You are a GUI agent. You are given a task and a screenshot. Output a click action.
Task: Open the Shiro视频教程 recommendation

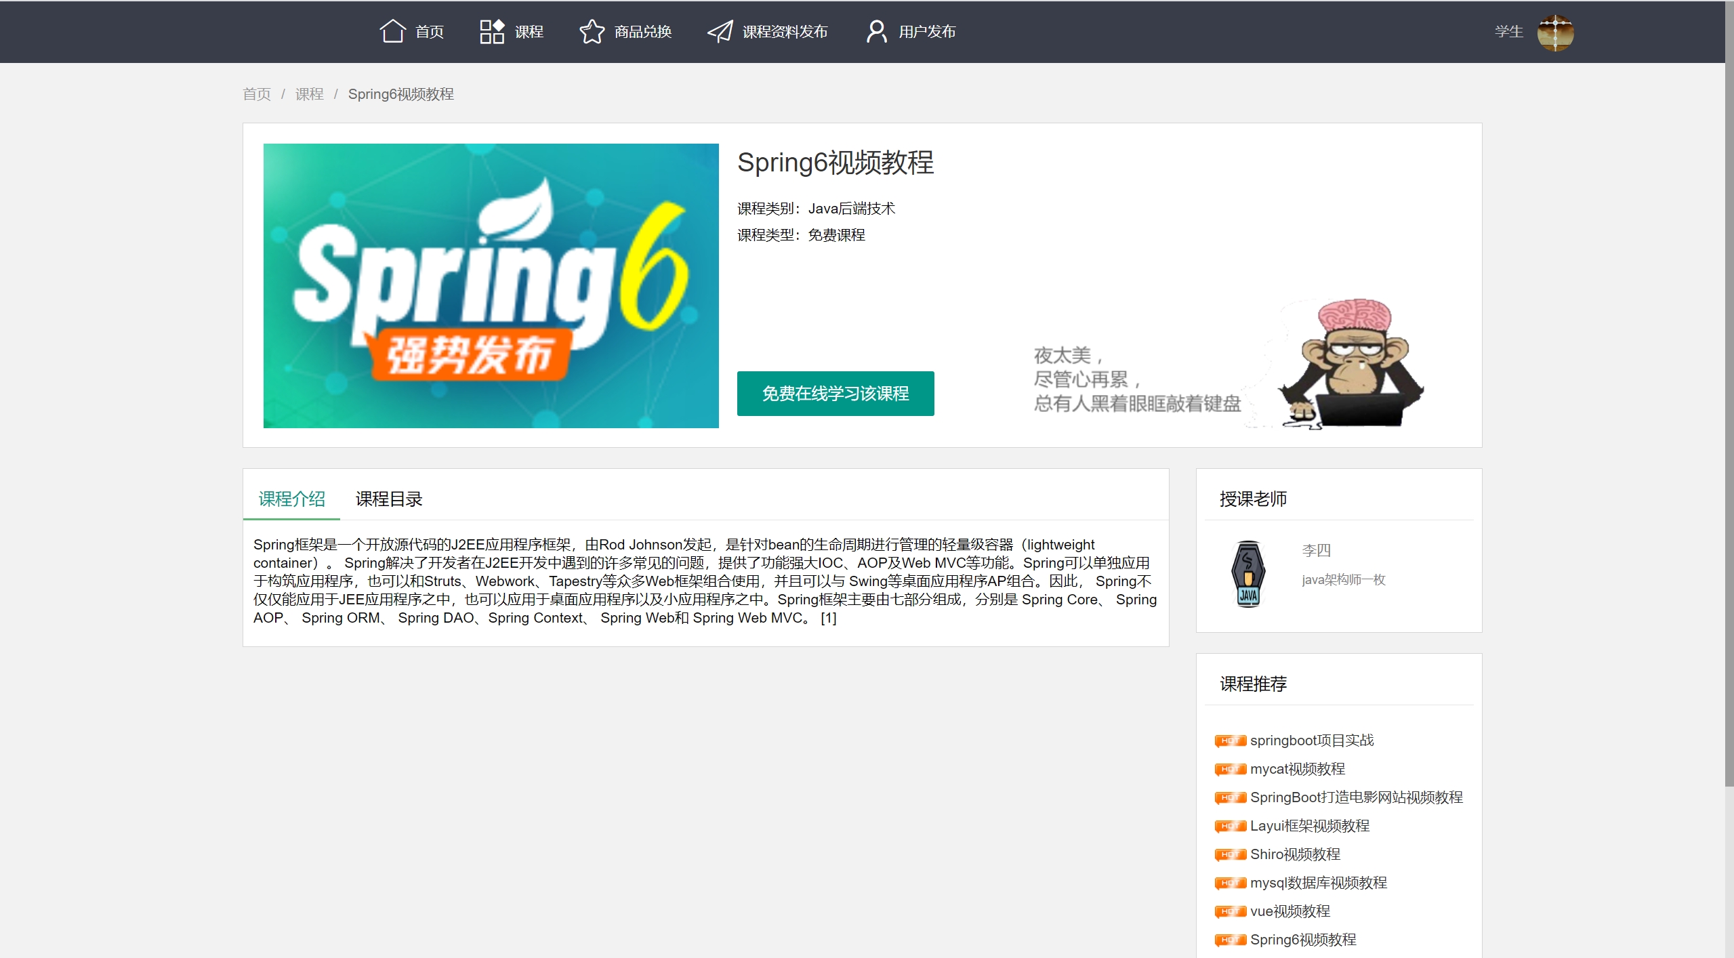click(x=1295, y=854)
